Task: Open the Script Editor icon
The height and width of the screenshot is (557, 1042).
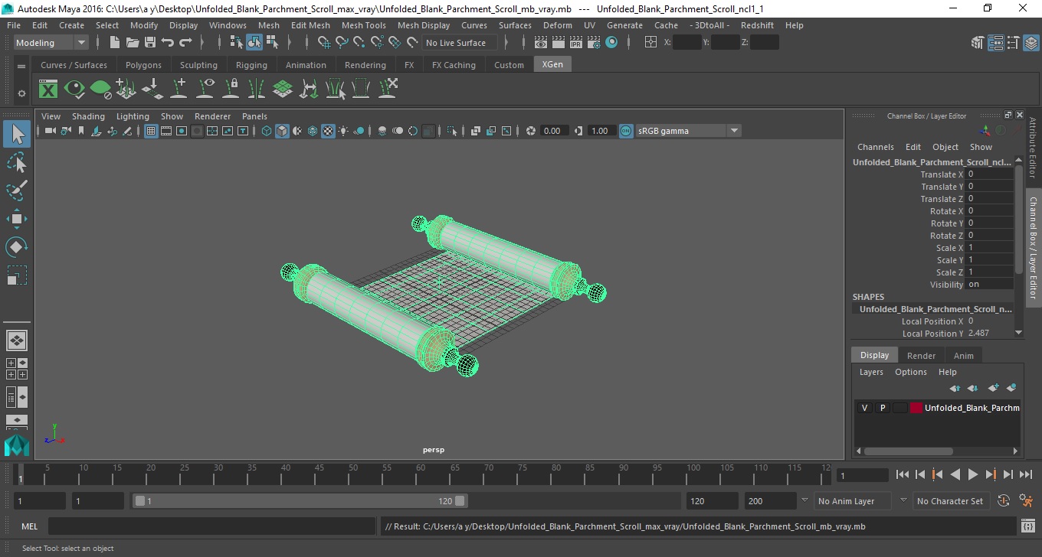Action: [1028, 526]
